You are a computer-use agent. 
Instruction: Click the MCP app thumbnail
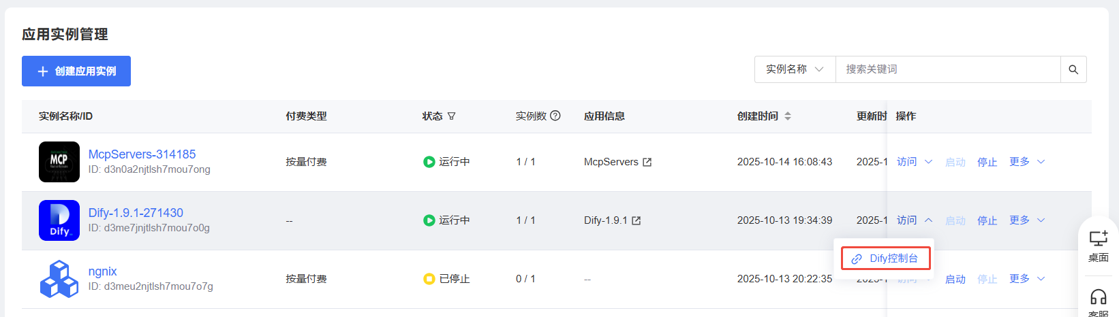click(59, 162)
